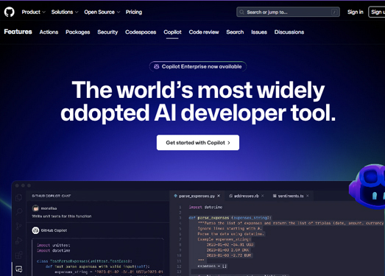Expand the Solutions dropdown menu

[65, 12]
